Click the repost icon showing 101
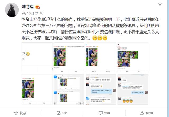Viewport: 169px width, 117px height. [59, 113]
